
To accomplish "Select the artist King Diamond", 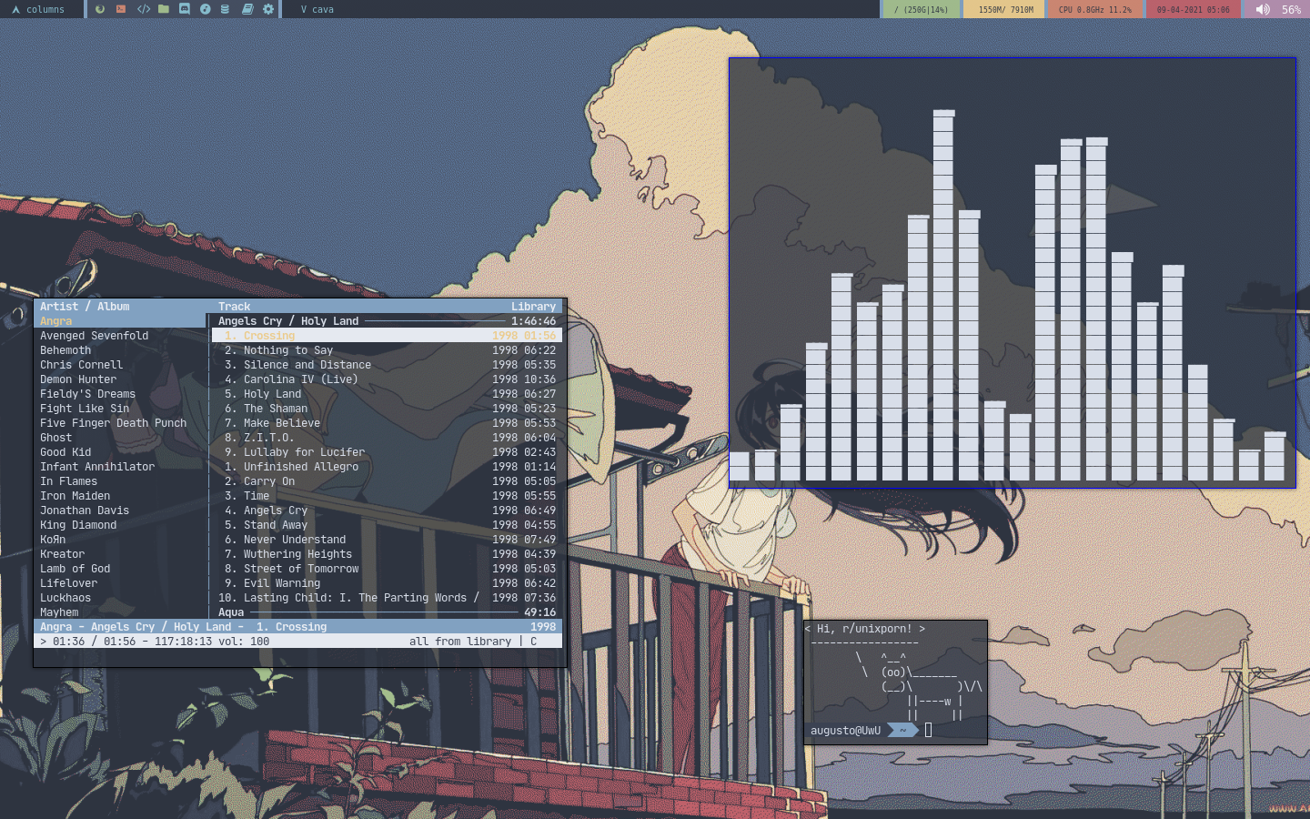I will [x=78, y=525].
